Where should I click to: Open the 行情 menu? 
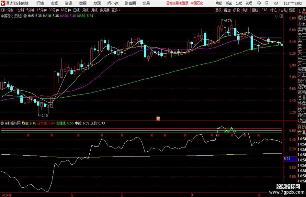click(40, 3)
